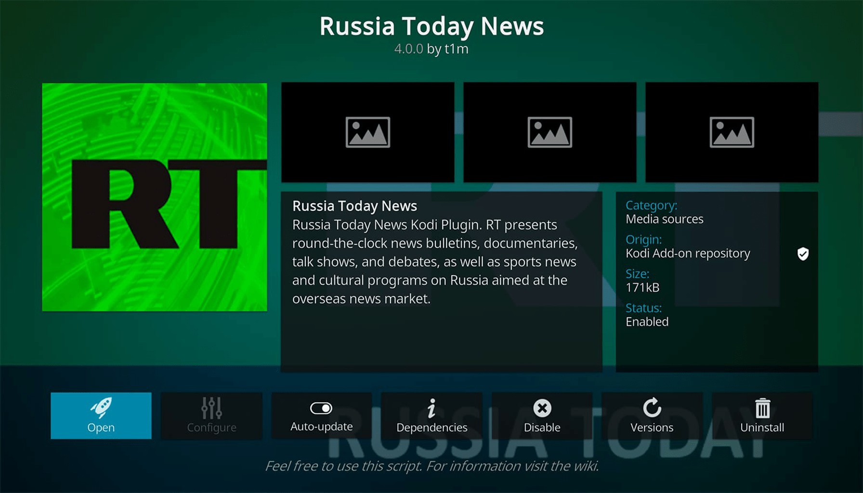The image size is (863, 493).
Task: Click the 'Enabled' status value
Action: point(647,322)
